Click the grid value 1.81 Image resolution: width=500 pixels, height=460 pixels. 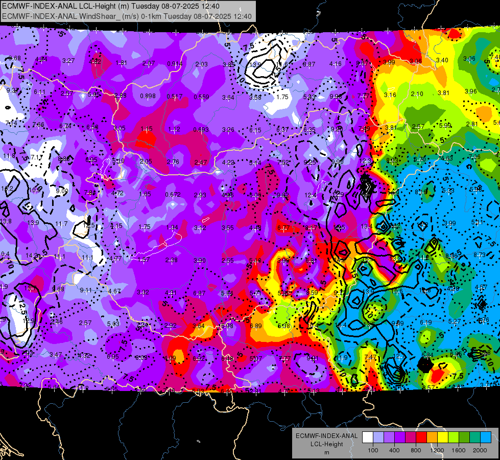[121, 62]
